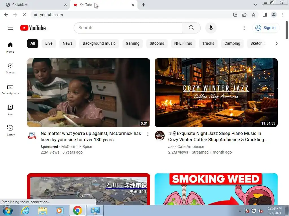Go to Home in sidebar
This screenshot has width=289, height=216.
click(10, 48)
